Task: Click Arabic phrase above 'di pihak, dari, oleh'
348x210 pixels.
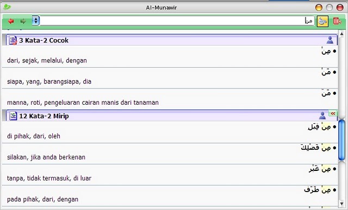Action: coord(319,127)
